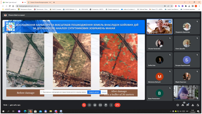Select Sofiia Dub participant tile

[160, 60]
